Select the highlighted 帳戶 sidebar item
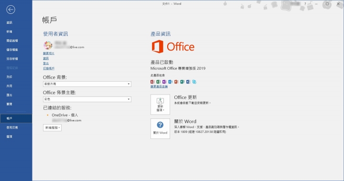Screen dimensions: 344x181 tap(16, 118)
